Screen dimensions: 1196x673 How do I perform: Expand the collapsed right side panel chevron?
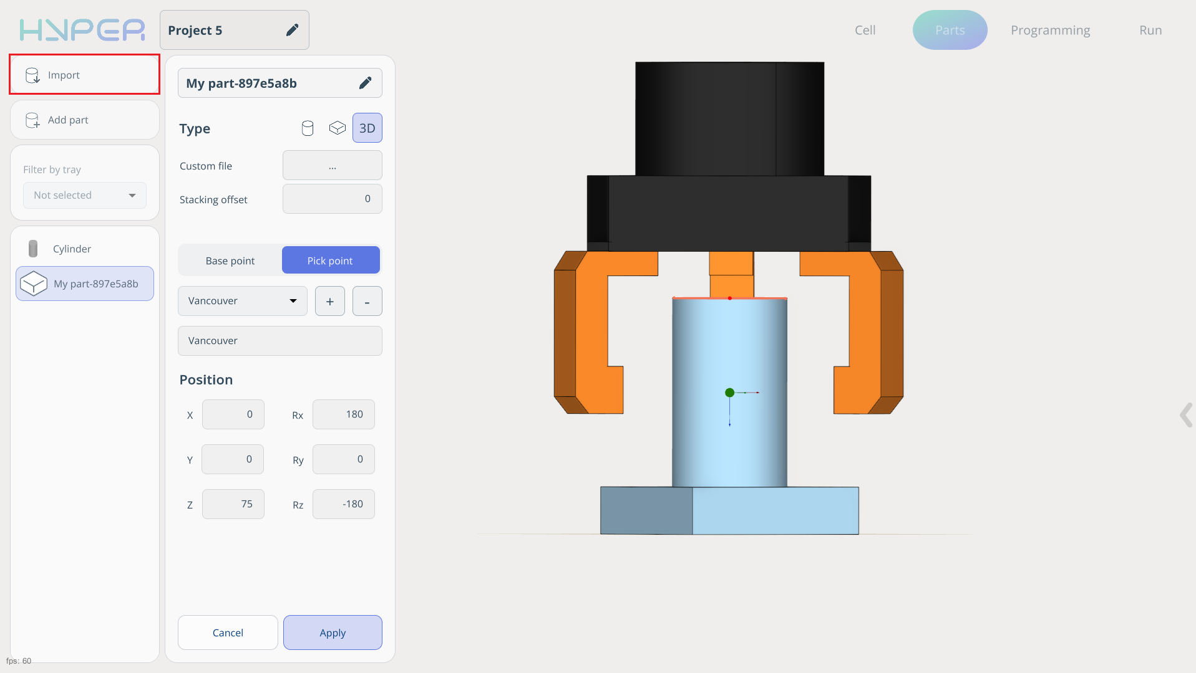(x=1185, y=415)
